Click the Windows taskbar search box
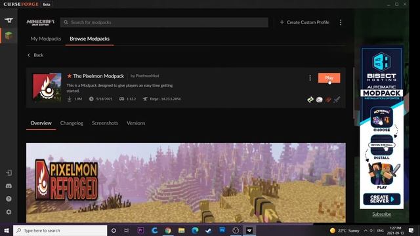Screen dimensions: 420x236 [60, 230]
